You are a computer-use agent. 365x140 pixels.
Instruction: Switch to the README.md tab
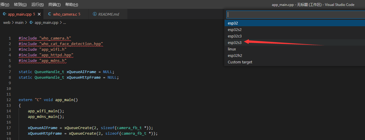[x=108, y=14]
